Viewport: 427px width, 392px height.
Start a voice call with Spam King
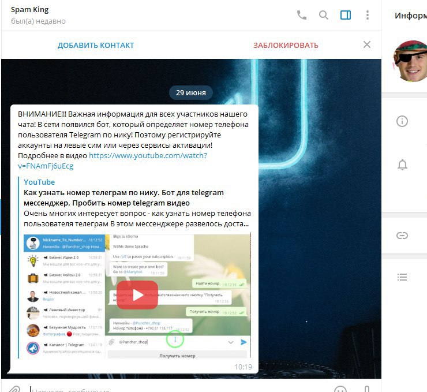coord(301,15)
